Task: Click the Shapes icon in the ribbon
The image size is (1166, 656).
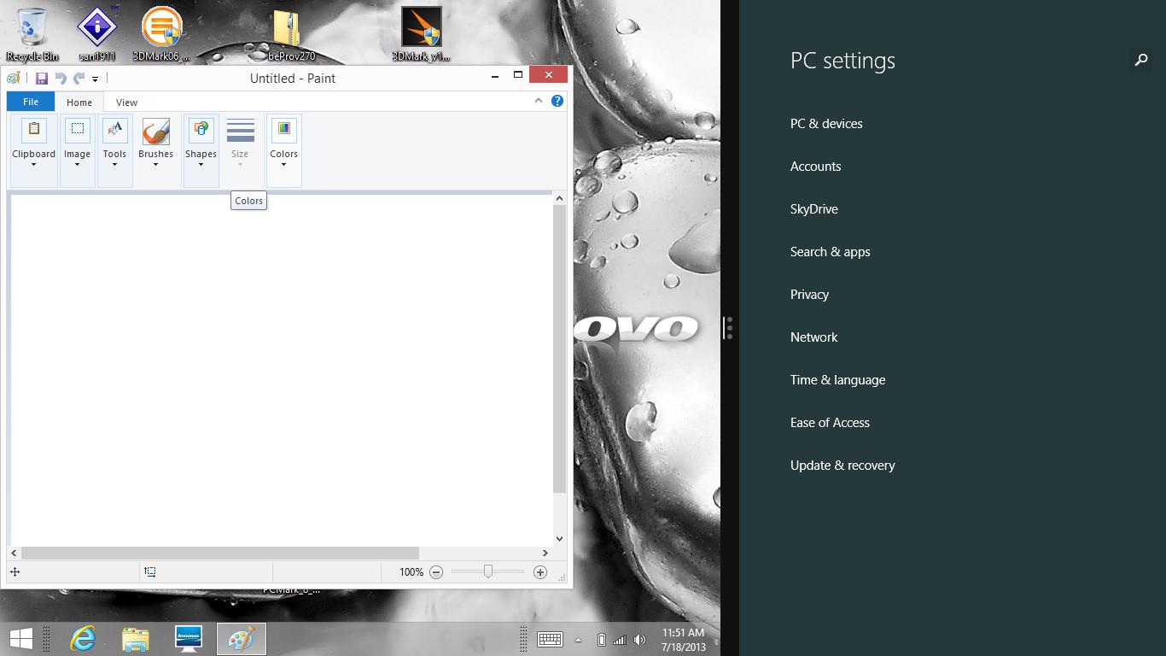Action: (201, 130)
